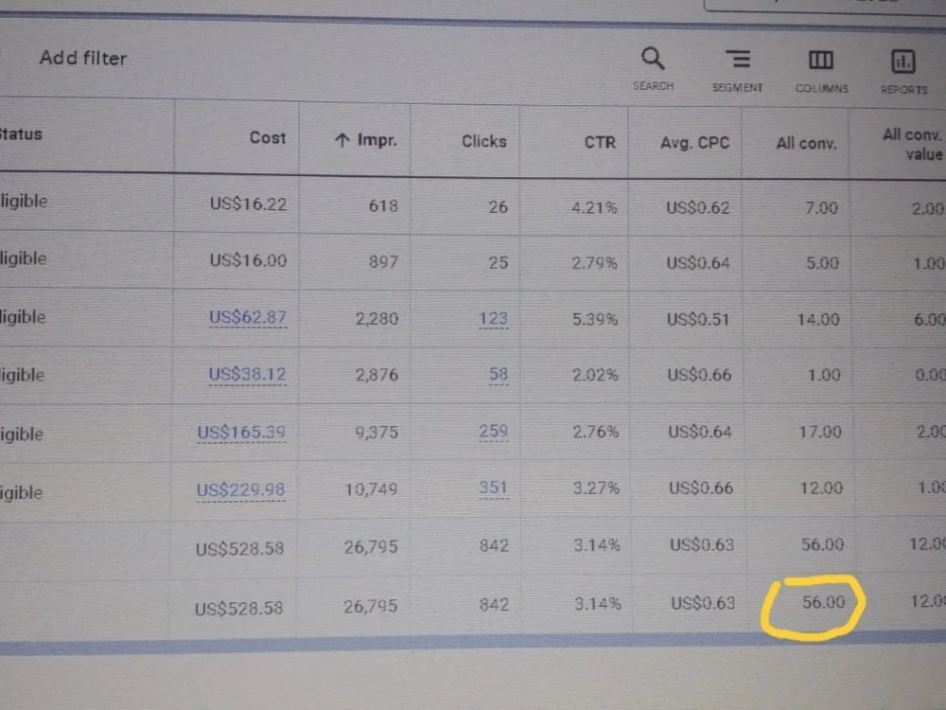Image resolution: width=946 pixels, height=710 pixels.
Task: Select the 10,749 impressions cell
Action: 371,488
